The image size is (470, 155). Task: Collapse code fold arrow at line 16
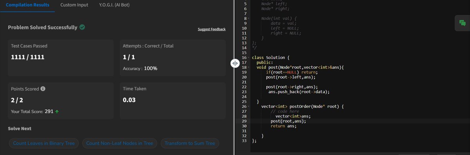coord(248,57)
